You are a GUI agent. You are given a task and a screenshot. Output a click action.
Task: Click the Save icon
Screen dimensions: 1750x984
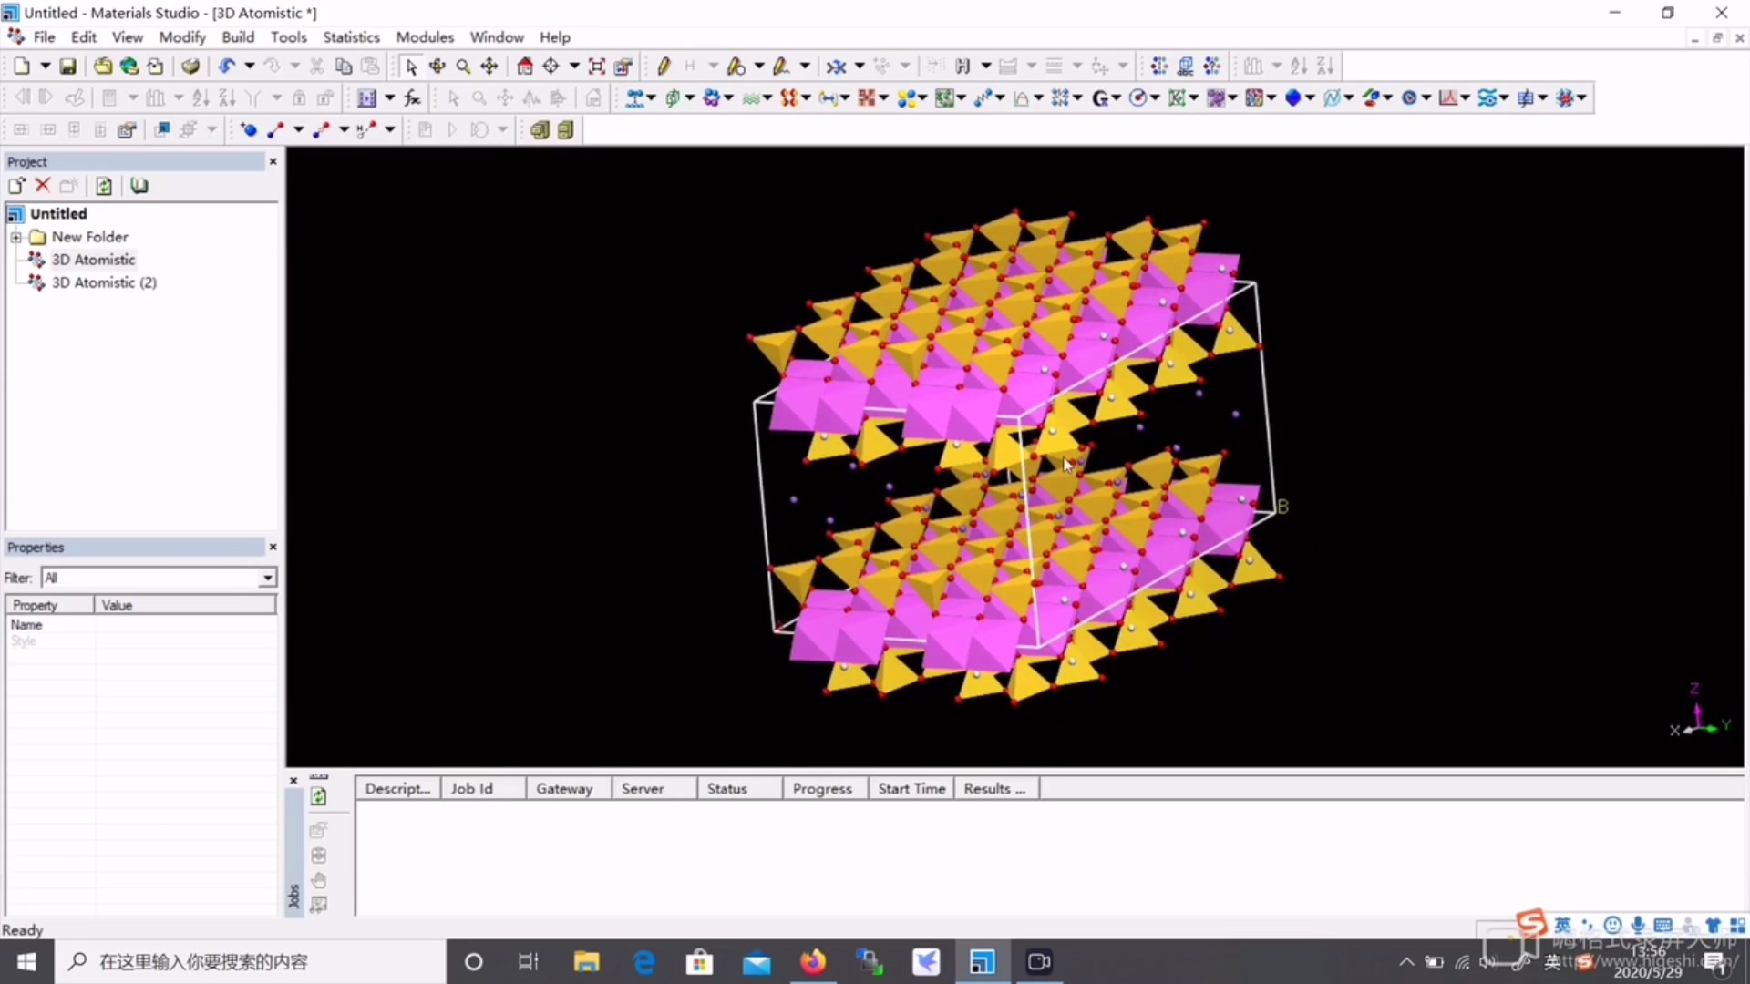pos(67,66)
